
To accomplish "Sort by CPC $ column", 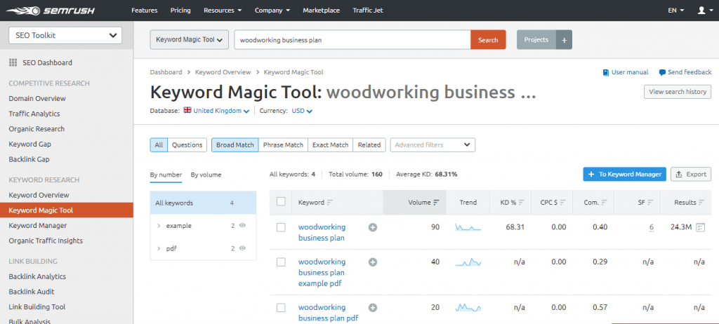I will pyautogui.click(x=562, y=203).
